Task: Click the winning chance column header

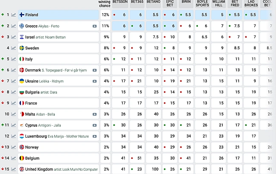Action: click(x=104, y=4)
